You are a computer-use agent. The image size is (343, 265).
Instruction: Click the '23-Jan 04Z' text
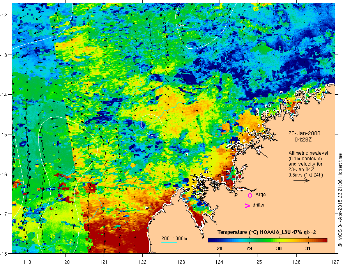[x=301, y=170]
